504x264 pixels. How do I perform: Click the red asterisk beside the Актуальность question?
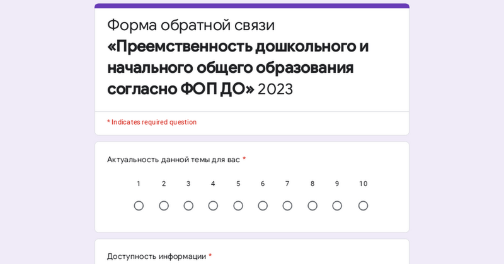[244, 159]
